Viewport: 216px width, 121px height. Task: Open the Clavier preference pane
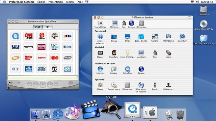pyautogui.click(x=100, y=54)
